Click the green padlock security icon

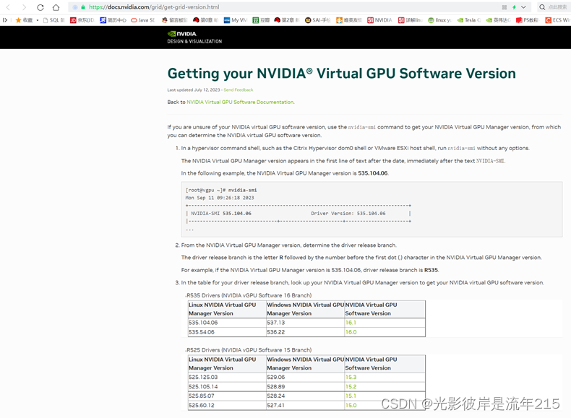83,7
